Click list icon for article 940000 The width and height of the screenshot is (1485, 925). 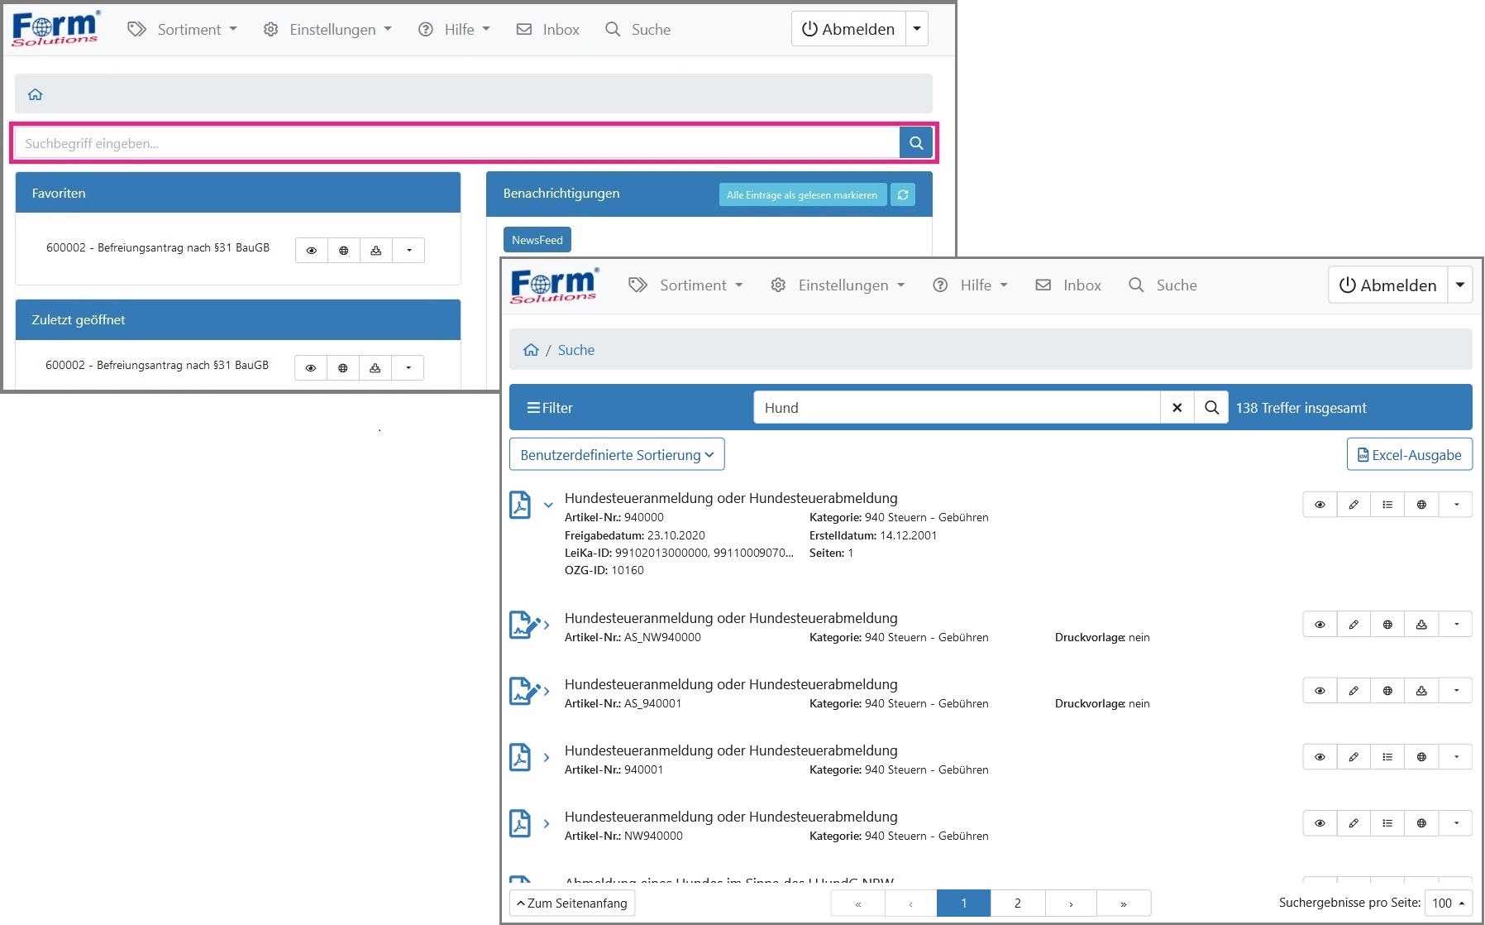[x=1387, y=505]
